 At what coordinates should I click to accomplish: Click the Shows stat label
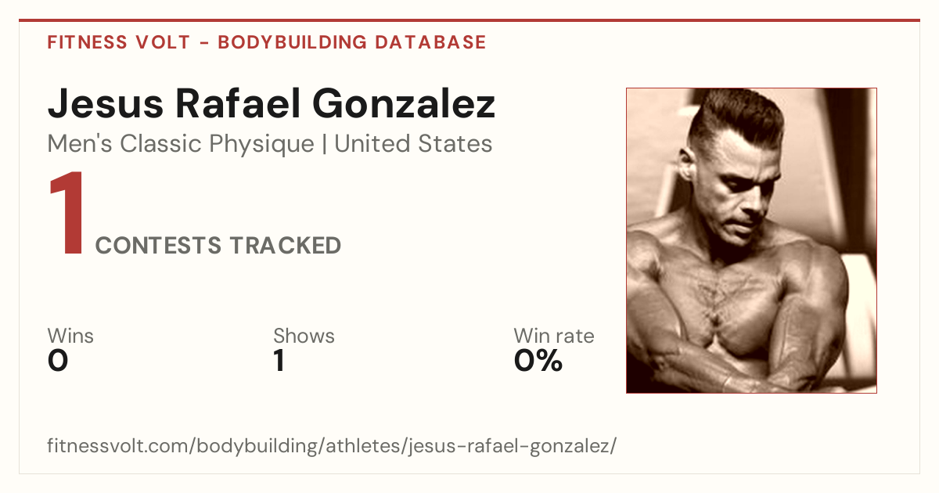click(x=304, y=336)
